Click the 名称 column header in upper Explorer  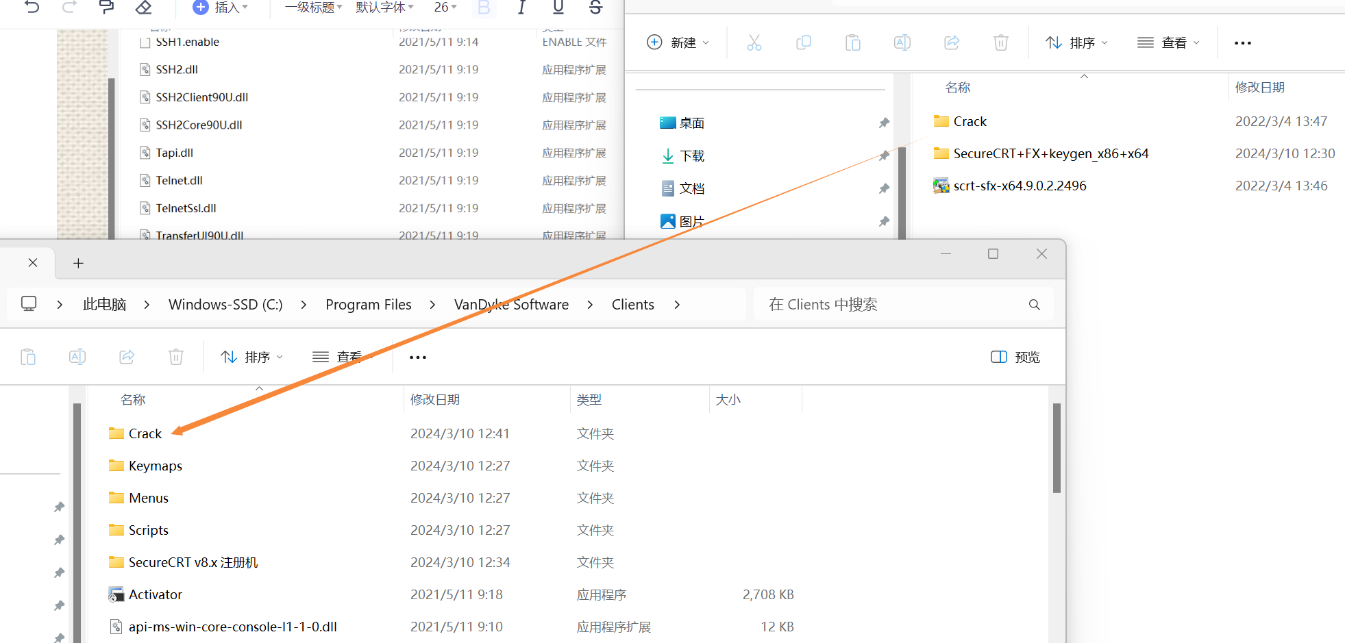958,88
